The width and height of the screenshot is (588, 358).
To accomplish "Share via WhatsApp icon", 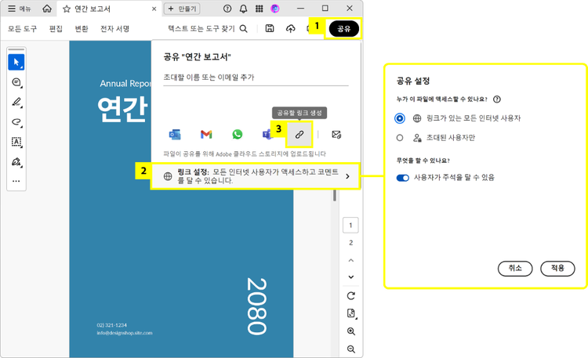I will coord(237,134).
